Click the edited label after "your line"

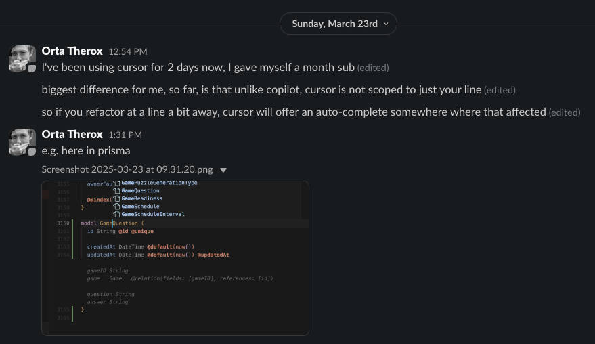(500, 90)
